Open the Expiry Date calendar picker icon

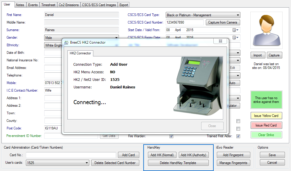(x=234, y=38)
